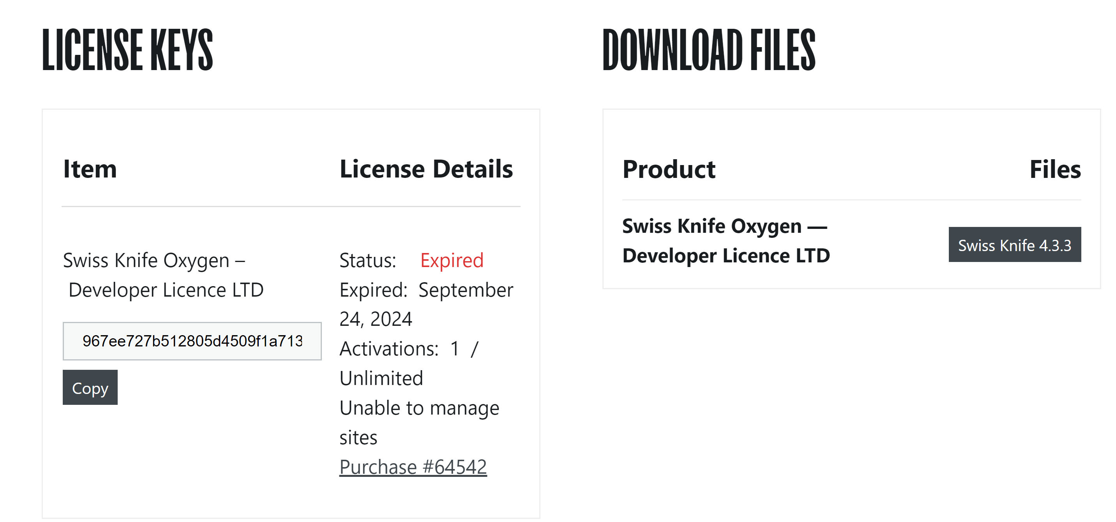This screenshot has height=522, width=1116.
Task: Download the Swiss Knife 4.3.3 file
Action: 1015,244
